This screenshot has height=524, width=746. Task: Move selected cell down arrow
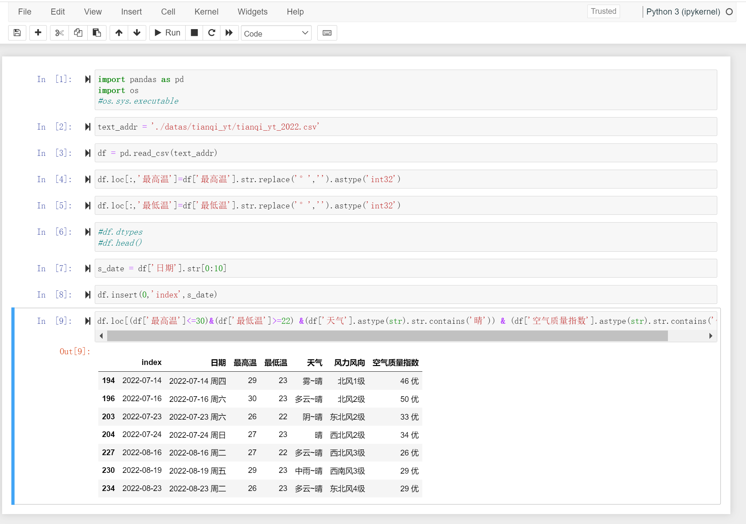[x=137, y=33]
